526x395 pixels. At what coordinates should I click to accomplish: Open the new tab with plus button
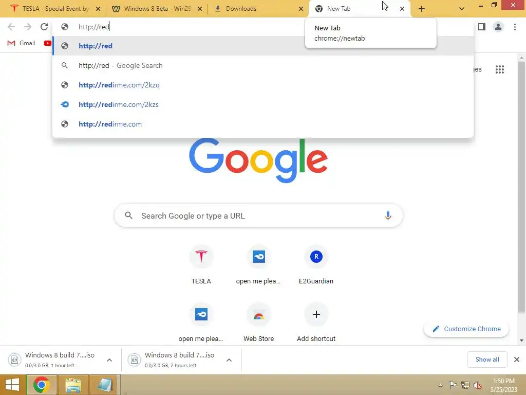click(x=422, y=9)
